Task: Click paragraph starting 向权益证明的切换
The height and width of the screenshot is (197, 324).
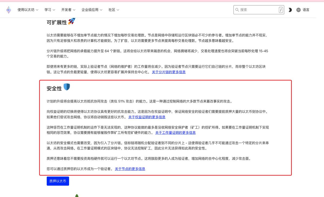Action: (157, 114)
